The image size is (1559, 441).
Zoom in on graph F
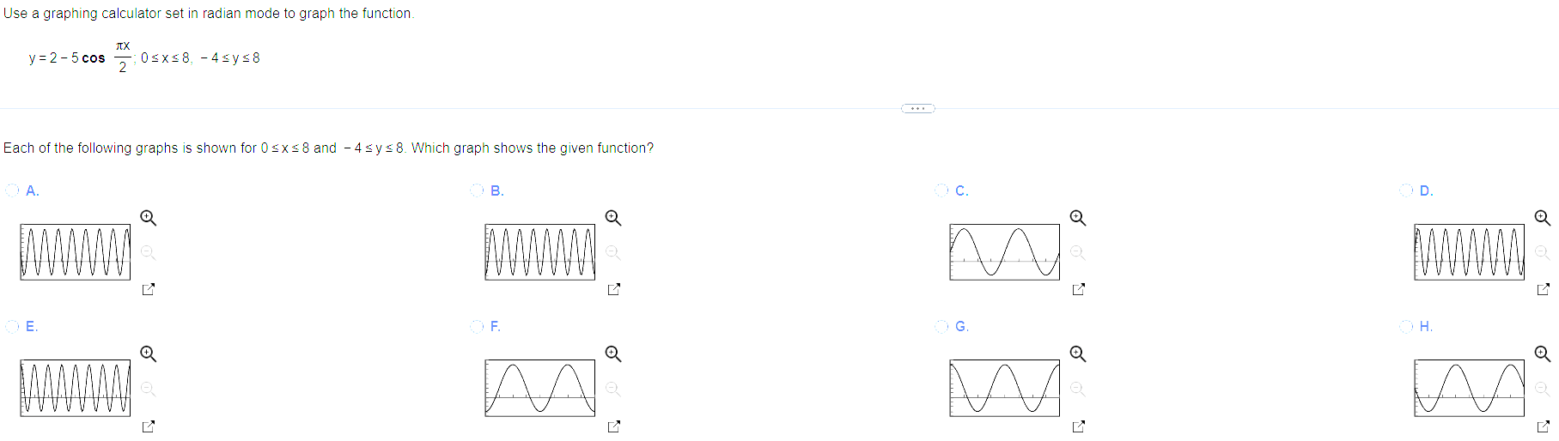612,353
